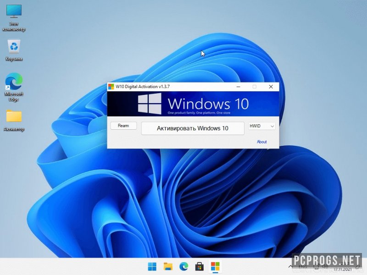
Task: Expand the HWID activation method dropdown
Action: [261, 126]
